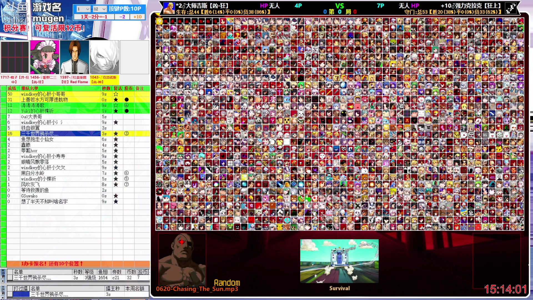Click the revive star in the hor row
The image size is (533, 300).
tap(116, 151)
